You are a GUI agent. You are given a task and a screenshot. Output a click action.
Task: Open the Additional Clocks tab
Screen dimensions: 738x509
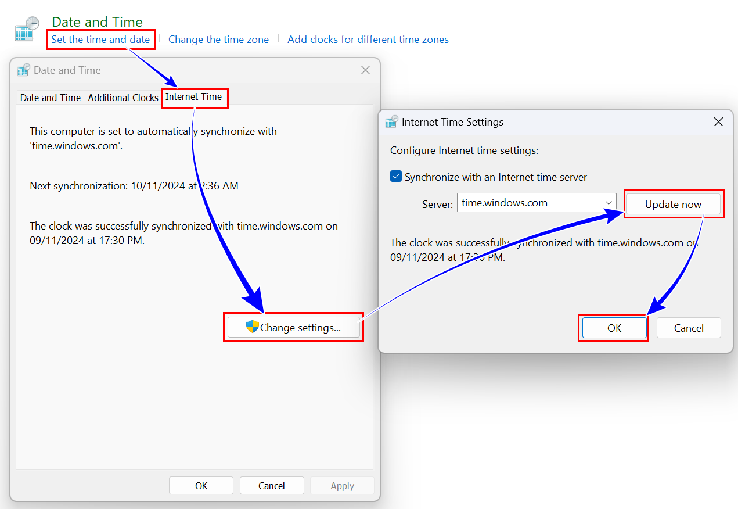point(123,98)
